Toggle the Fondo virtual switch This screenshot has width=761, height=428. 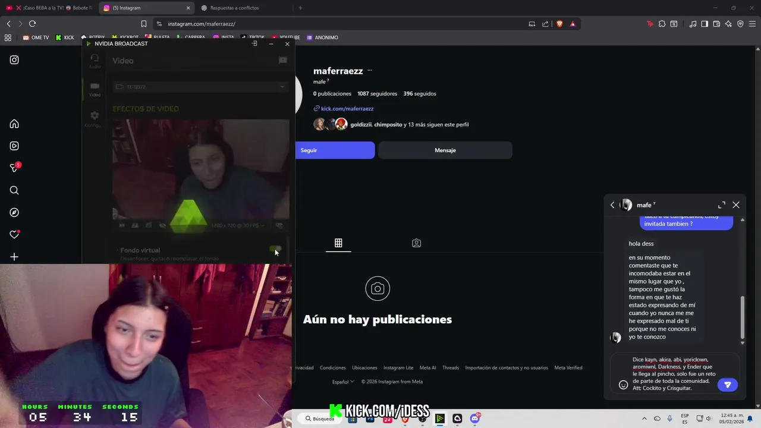coord(275,250)
